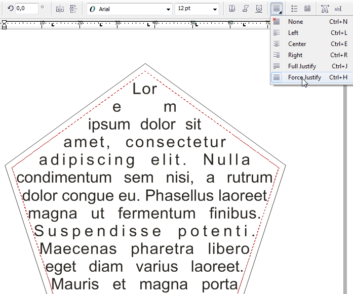
Task: Toggle Underline formatting
Action: [x=259, y=9]
